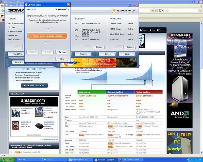203x162 pixels.
Task: Click the Register icon link in site header
Action: 144,30
